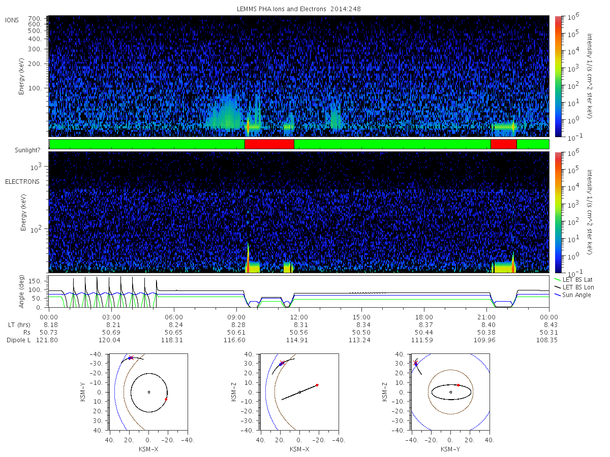The width and height of the screenshot is (610, 457).
Task: Click the first red segment in Sunlight bar
Action: 269,144
